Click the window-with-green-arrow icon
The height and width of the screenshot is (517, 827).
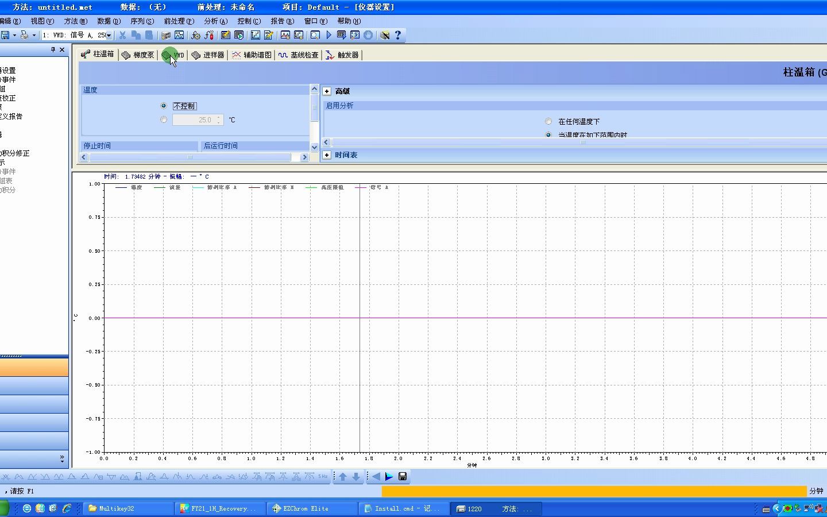click(239, 35)
